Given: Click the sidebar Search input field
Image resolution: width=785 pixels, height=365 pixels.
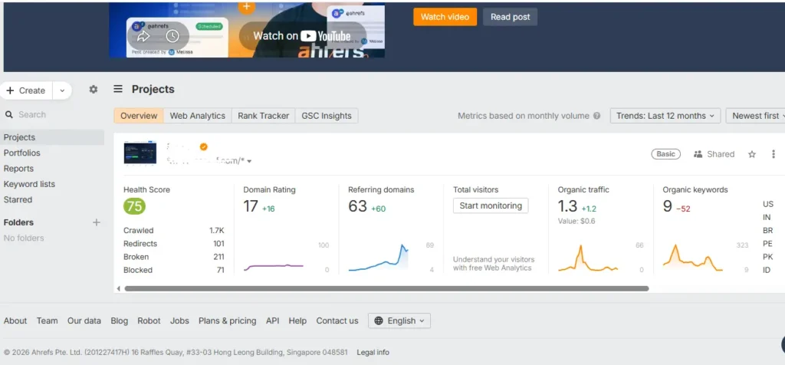Looking at the screenshot, I should point(52,115).
